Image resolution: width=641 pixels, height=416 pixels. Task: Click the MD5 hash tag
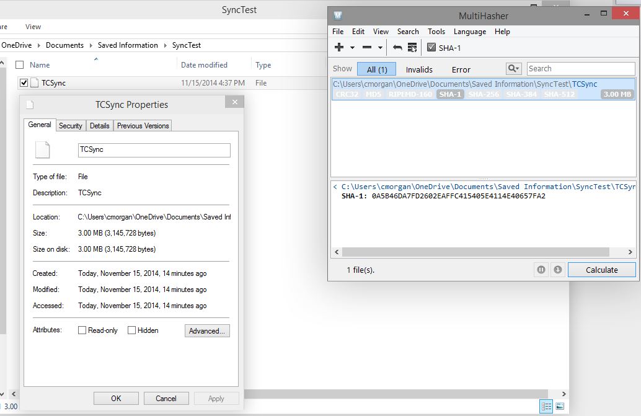click(373, 94)
